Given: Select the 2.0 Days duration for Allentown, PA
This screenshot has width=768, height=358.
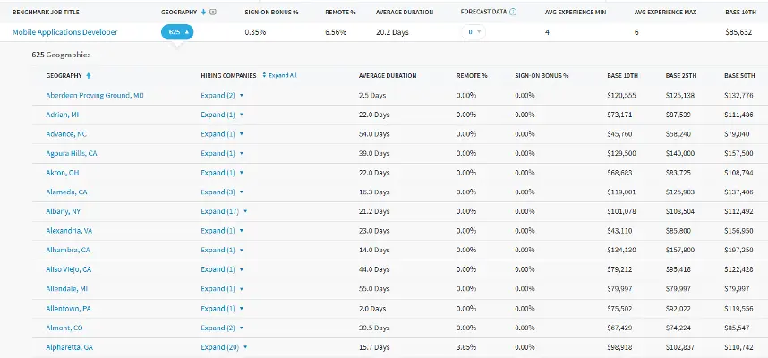Looking at the screenshot, I should click(x=372, y=309).
